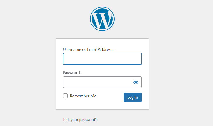Image resolution: width=213 pixels, height=126 pixels.
Task: Click the Password label text
Action: point(71,73)
